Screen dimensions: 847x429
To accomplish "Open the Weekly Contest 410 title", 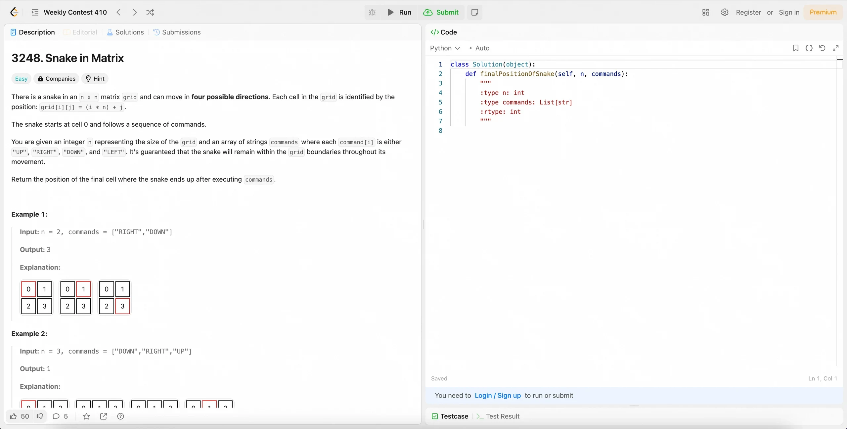I will tap(75, 12).
